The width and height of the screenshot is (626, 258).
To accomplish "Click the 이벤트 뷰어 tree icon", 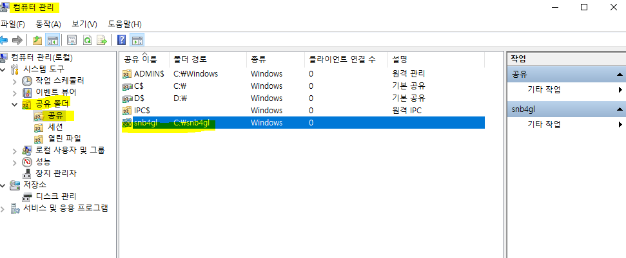I will pyautogui.click(x=26, y=93).
